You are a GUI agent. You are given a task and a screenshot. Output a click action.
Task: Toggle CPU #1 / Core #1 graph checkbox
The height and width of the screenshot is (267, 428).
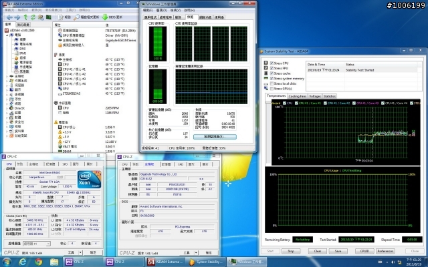pos(296,103)
